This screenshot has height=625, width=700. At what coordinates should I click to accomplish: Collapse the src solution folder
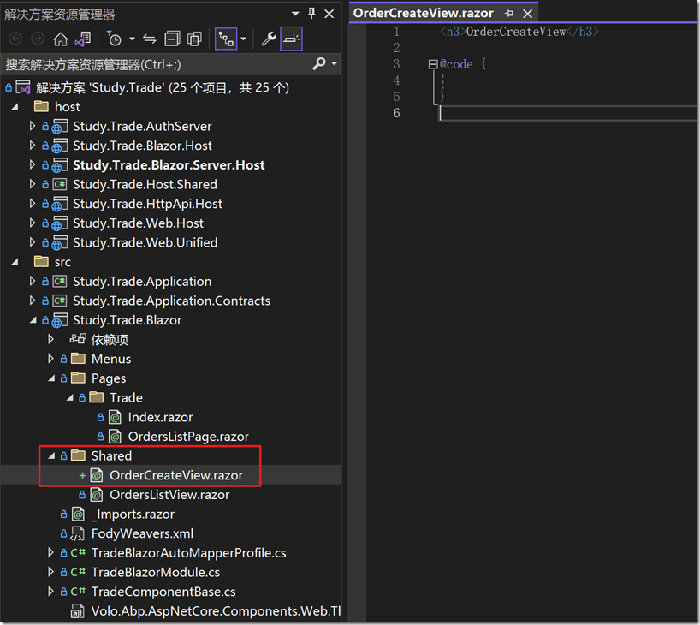[15, 262]
